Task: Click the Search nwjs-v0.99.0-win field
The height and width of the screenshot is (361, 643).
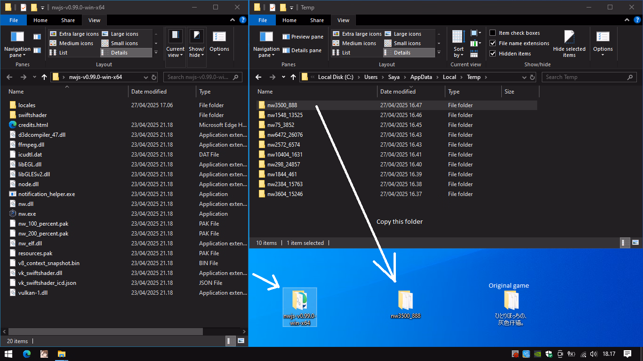Action: pos(203,77)
